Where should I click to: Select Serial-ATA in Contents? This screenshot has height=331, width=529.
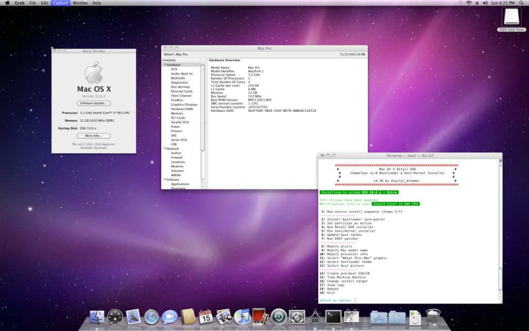pyautogui.click(x=179, y=140)
